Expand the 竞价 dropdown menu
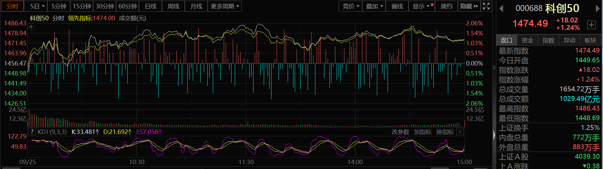603x169 pixels. click(x=350, y=6)
